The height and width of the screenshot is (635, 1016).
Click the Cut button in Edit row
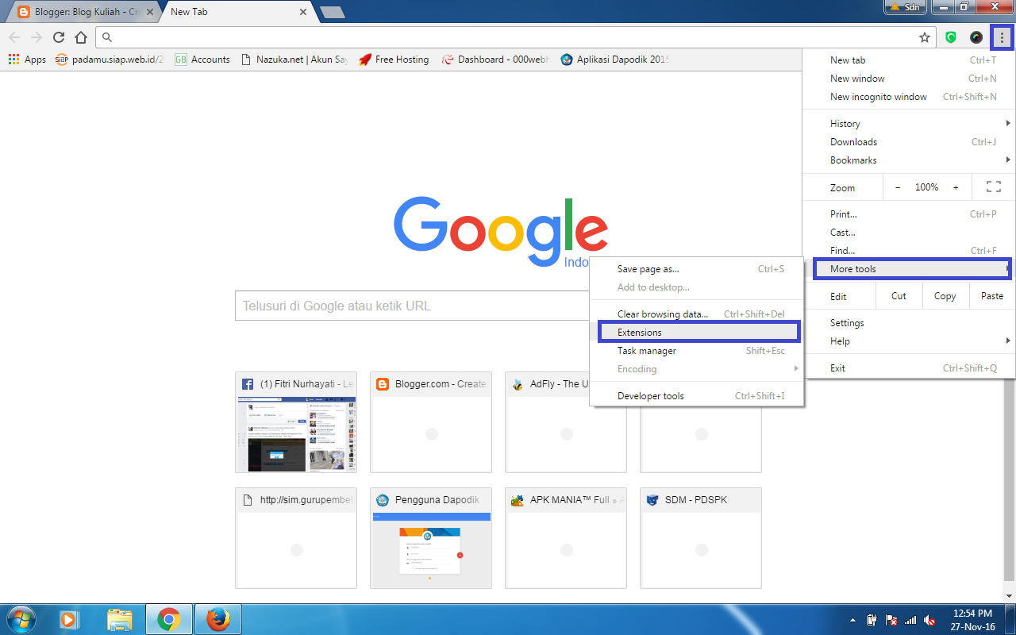(899, 296)
